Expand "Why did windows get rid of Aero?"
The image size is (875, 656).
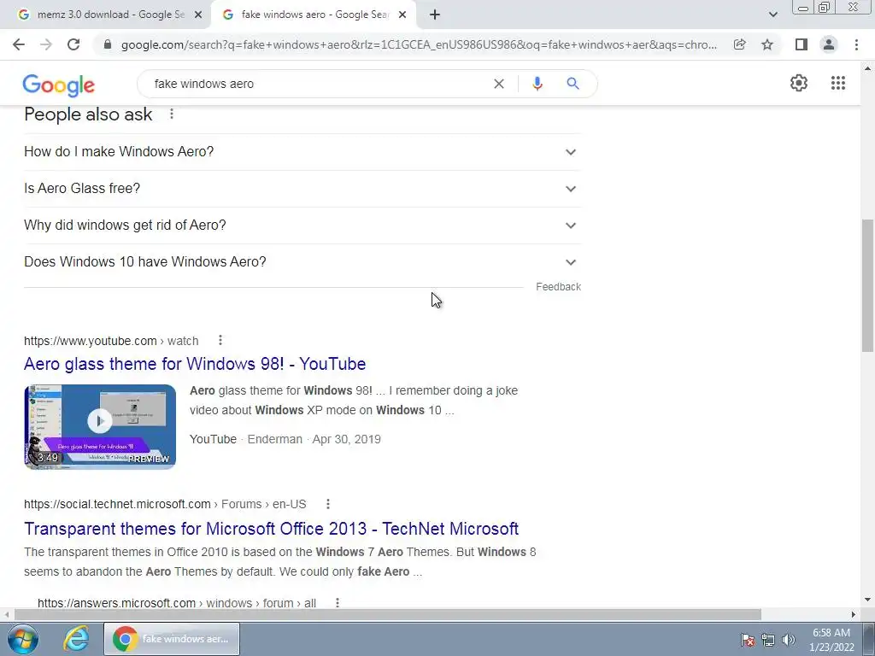pyautogui.click(x=302, y=225)
